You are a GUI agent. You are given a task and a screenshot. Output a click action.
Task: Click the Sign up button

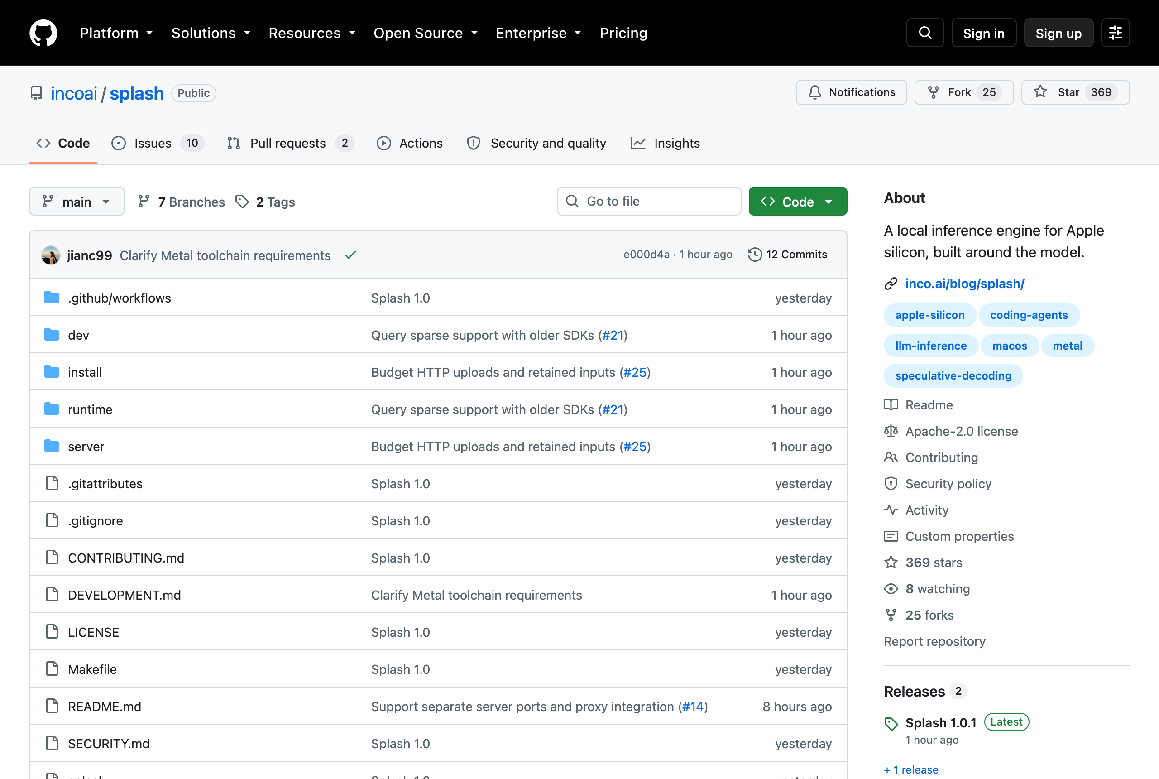(1058, 33)
